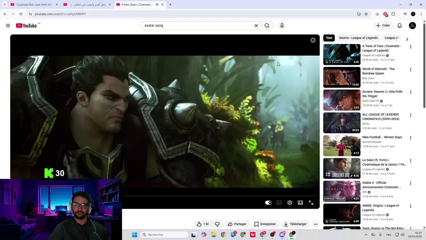Bookmark this page with the star
This screenshot has width=426, height=240.
point(366,14)
